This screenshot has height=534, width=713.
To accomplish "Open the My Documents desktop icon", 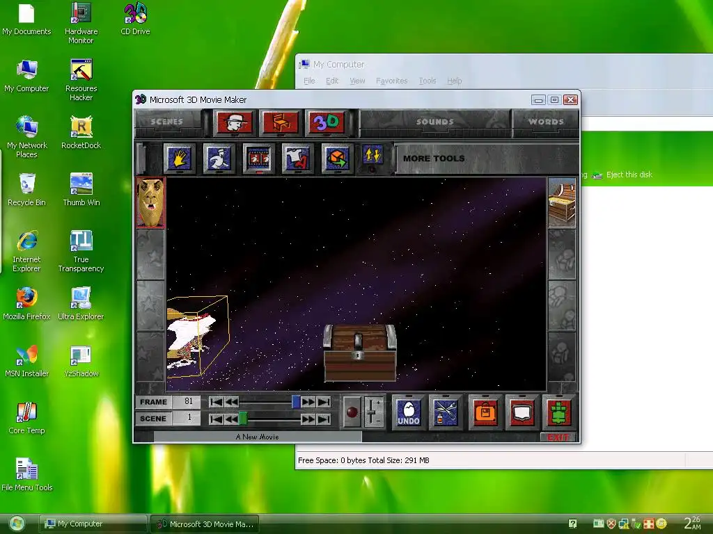I will pyautogui.click(x=26, y=19).
